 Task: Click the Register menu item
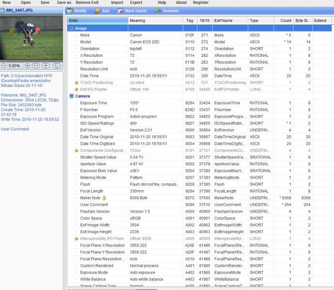[x=200, y=2]
